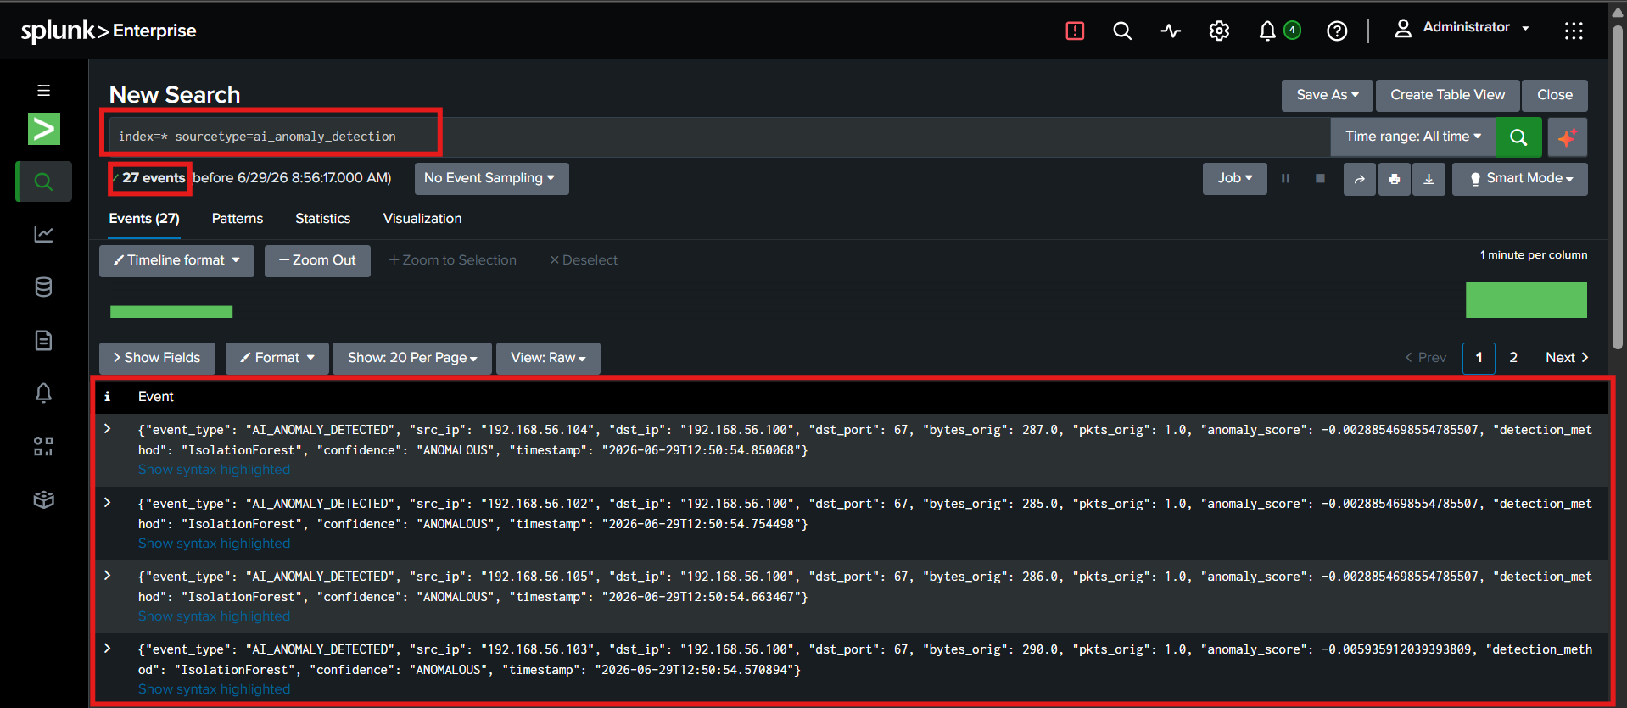Open the Save As dropdown
Image resolution: width=1627 pixels, height=708 pixels.
[x=1327, y=95]
